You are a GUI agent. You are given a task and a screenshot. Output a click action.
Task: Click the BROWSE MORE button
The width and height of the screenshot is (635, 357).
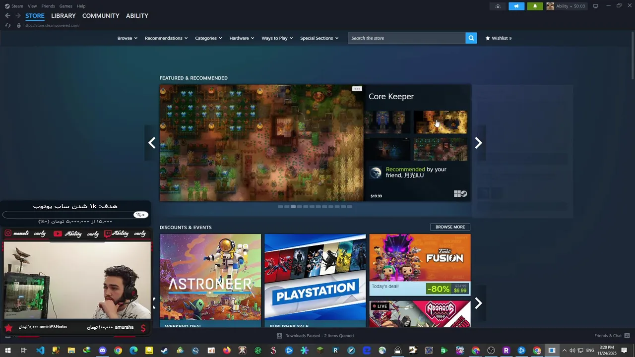point(450,227)
